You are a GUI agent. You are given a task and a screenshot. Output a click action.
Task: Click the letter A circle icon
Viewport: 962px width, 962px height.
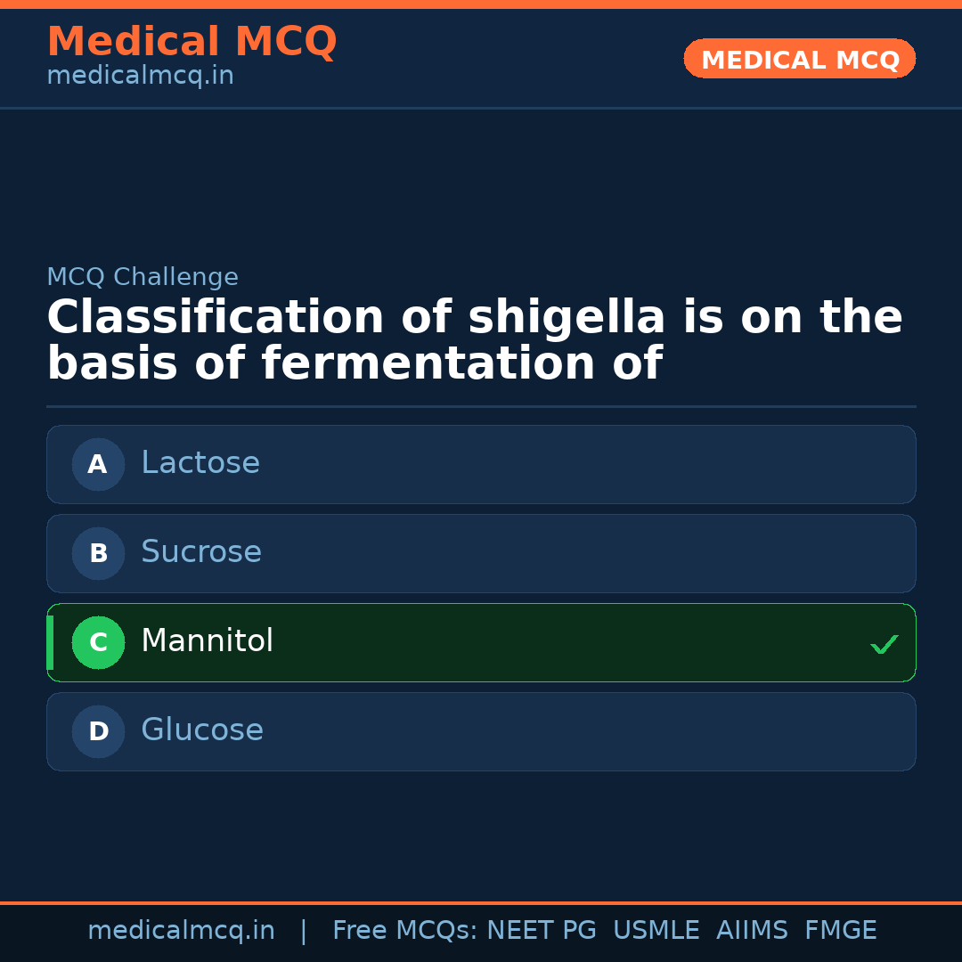98,464
